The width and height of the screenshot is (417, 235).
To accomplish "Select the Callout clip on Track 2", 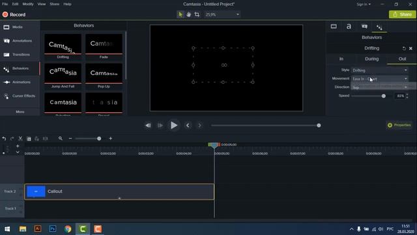I will pyautogui.click(x=119, y=191).
